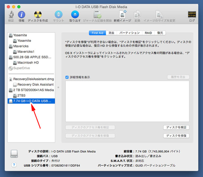The width and height of the screenshot is (203, 177).
Task: Select the indented Yosemite volume
Action: 31,41
